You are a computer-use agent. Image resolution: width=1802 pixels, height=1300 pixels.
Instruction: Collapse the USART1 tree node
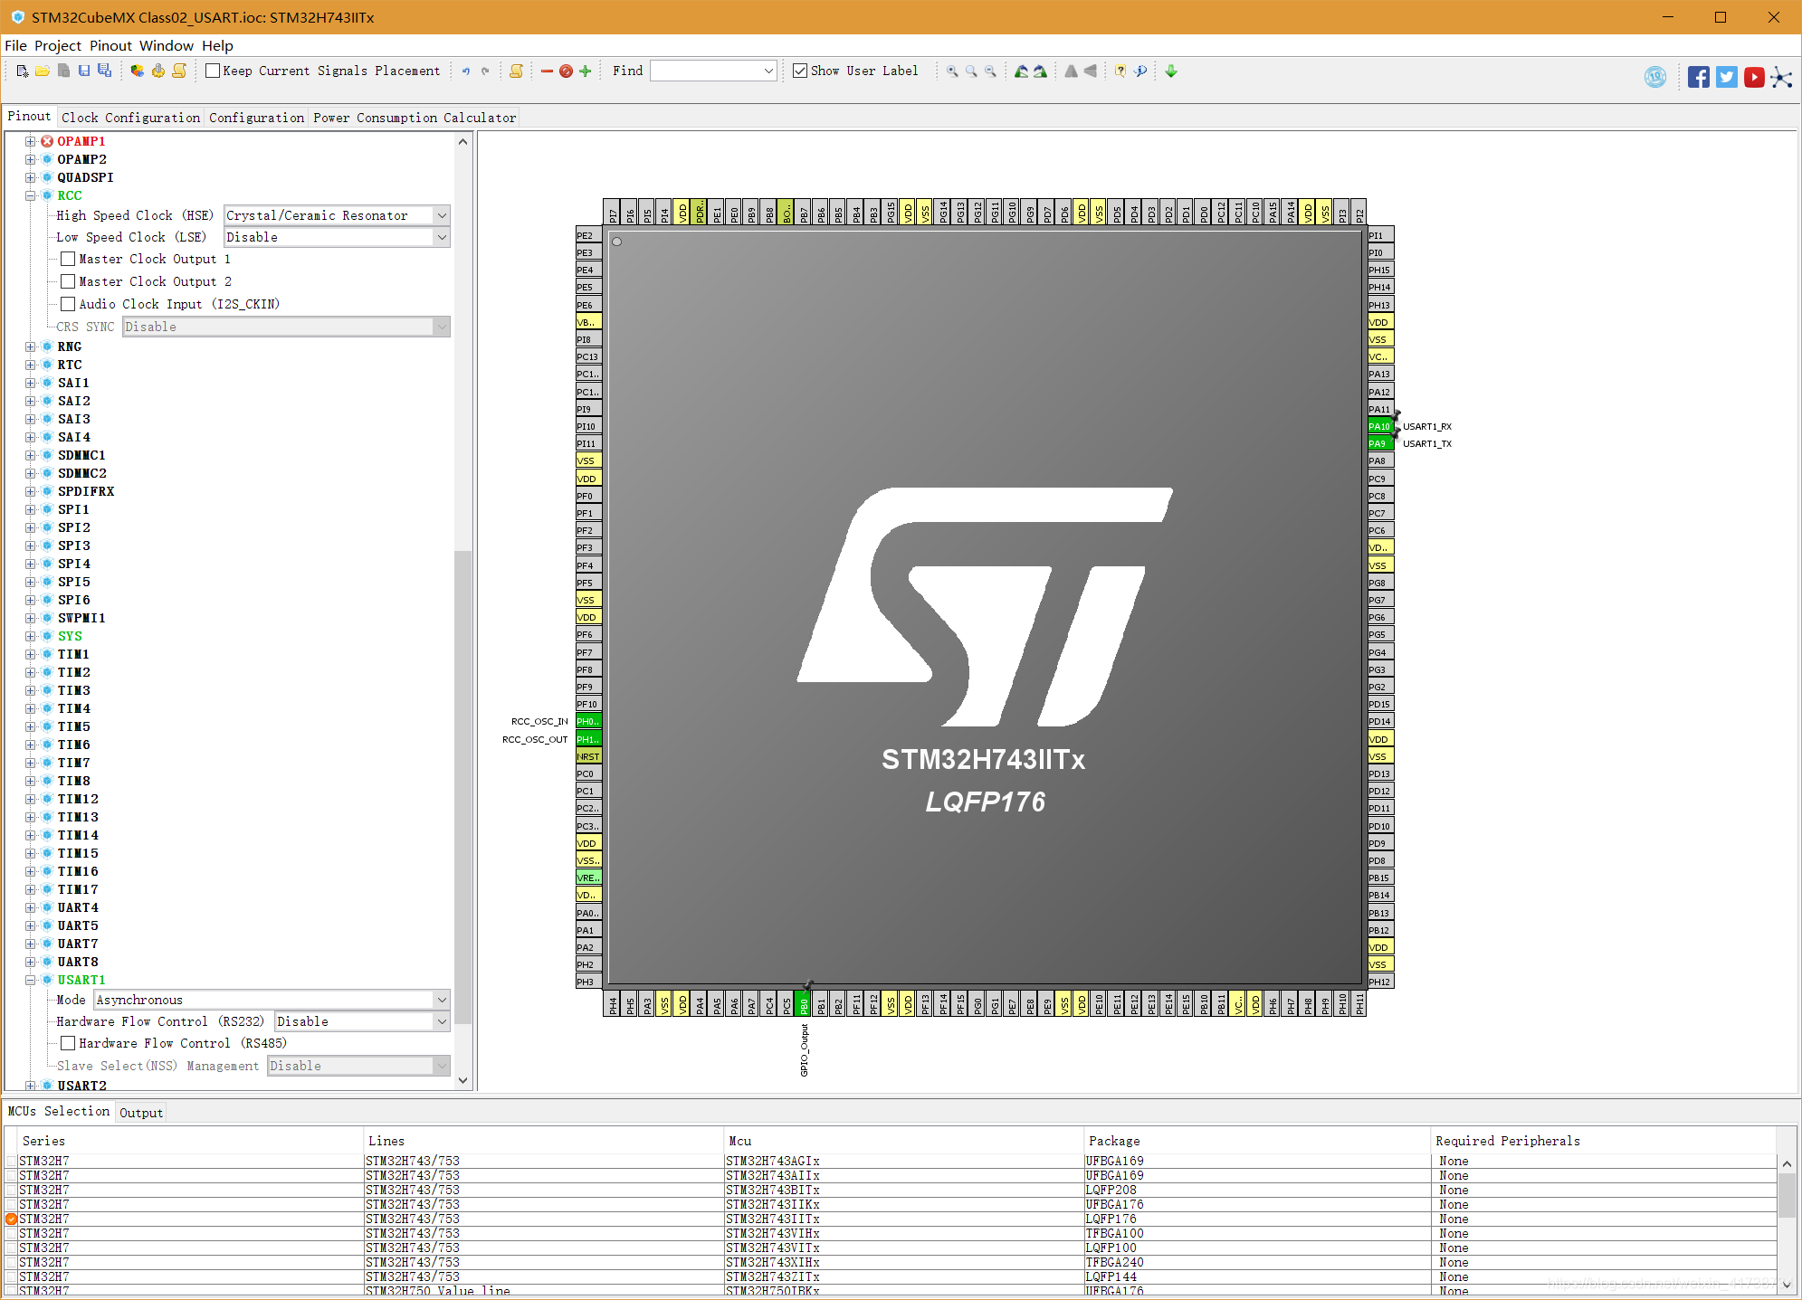tap(31, 980)
